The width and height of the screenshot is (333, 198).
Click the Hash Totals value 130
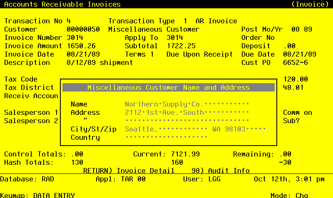pos(77,162)
